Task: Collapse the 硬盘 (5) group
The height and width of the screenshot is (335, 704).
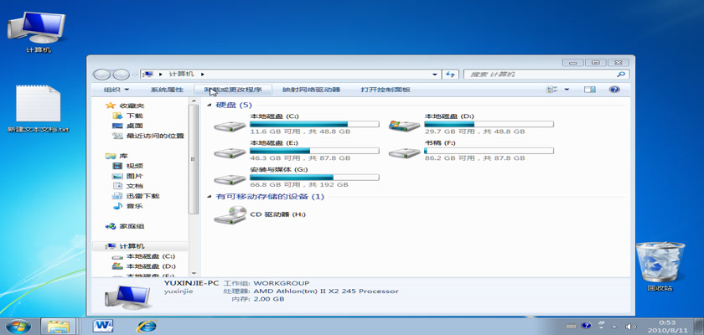Action: pos(210,106)
